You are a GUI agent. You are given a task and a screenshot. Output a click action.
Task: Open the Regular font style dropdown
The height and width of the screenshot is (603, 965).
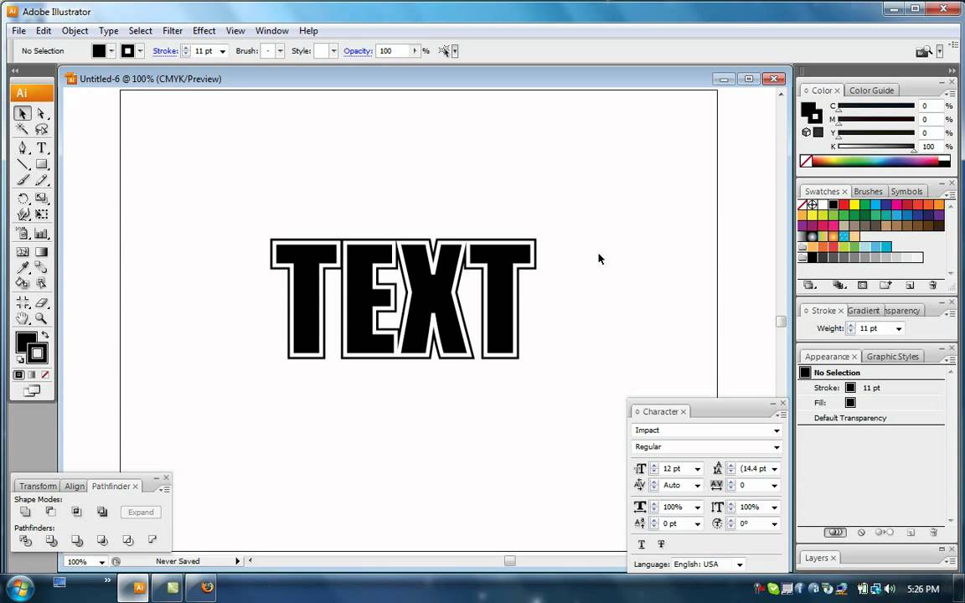coord(776,447)
